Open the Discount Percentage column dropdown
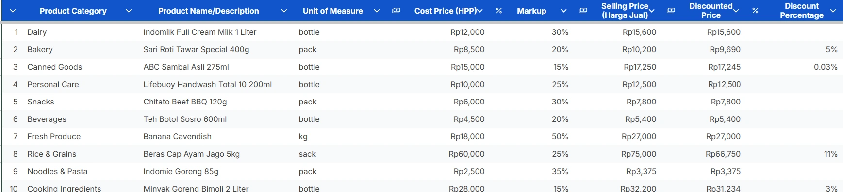 pyautogui.click(x=833, y=11)
